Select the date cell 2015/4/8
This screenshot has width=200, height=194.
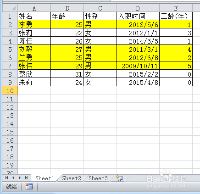[138, 82]
